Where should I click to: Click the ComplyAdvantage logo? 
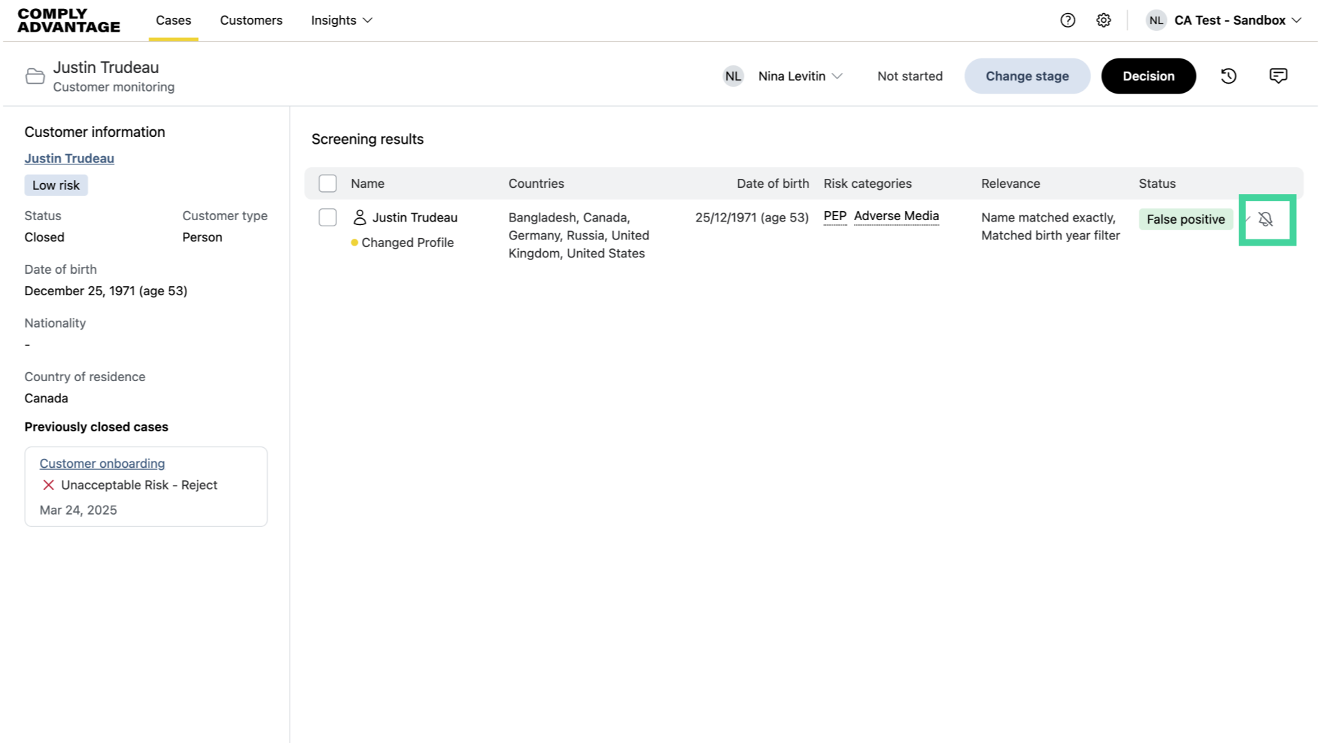click(x=69, y=21)
